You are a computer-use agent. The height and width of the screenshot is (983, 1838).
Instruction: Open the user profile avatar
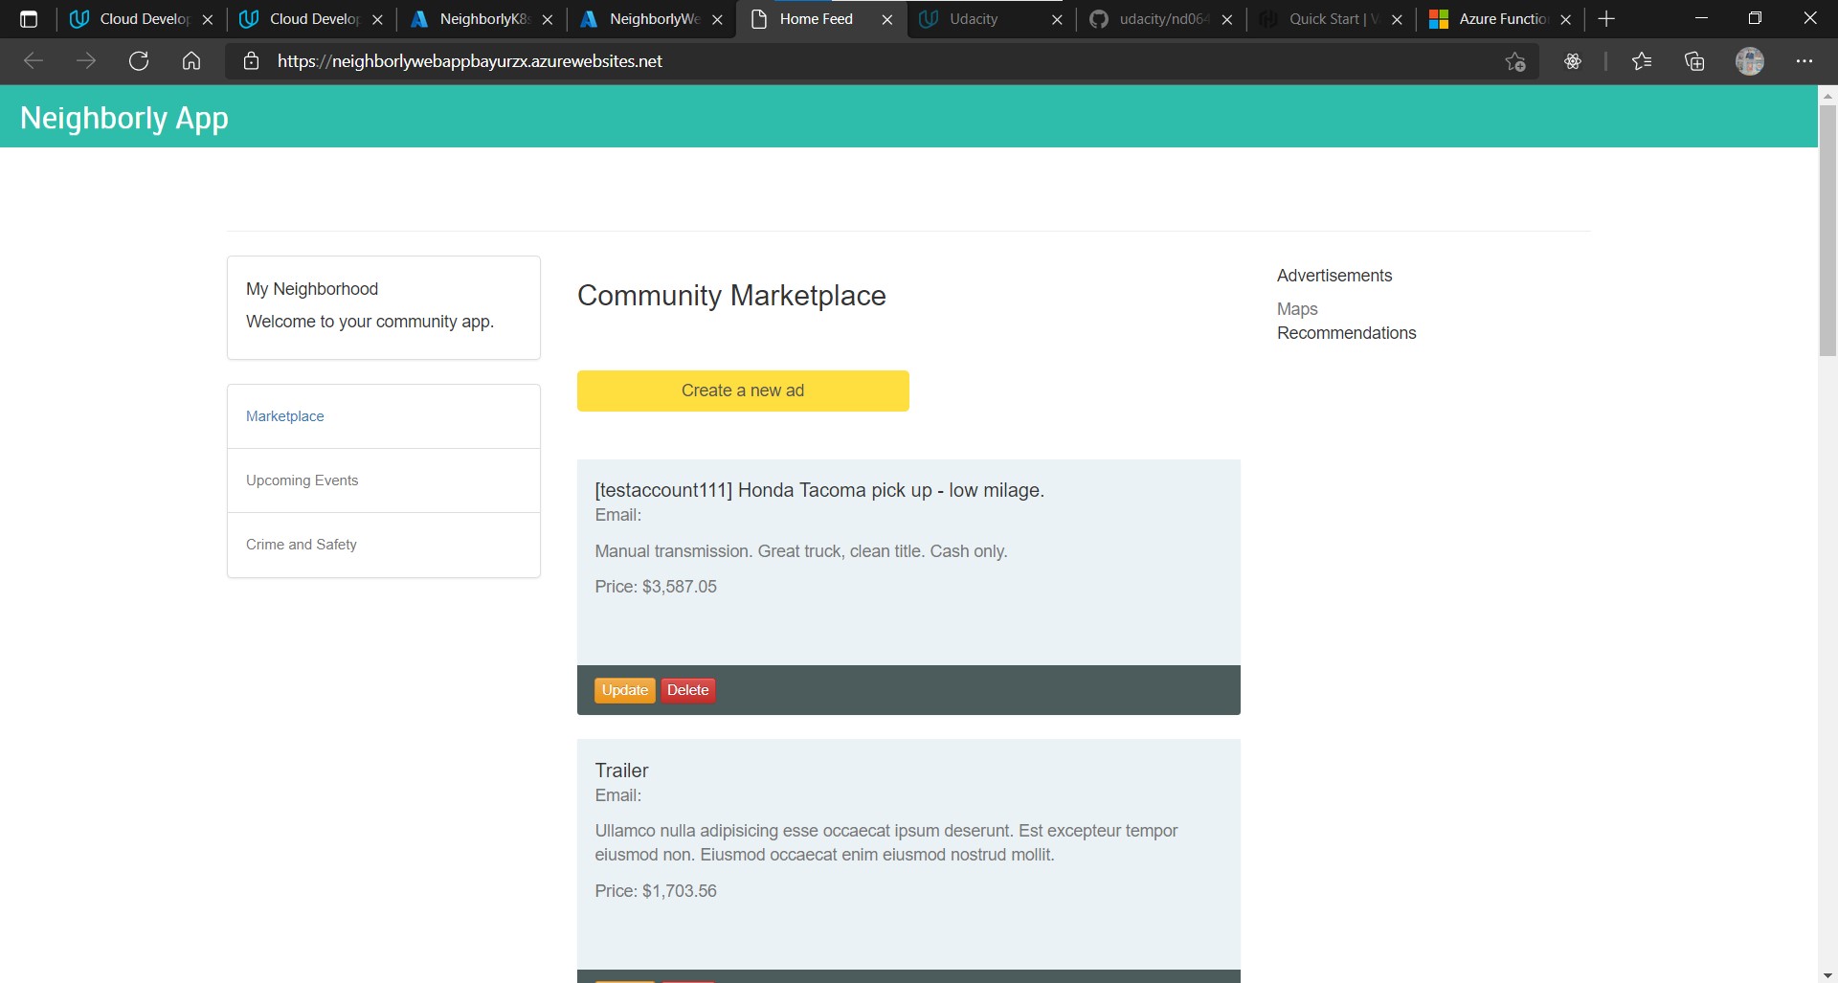(1750, 61)
